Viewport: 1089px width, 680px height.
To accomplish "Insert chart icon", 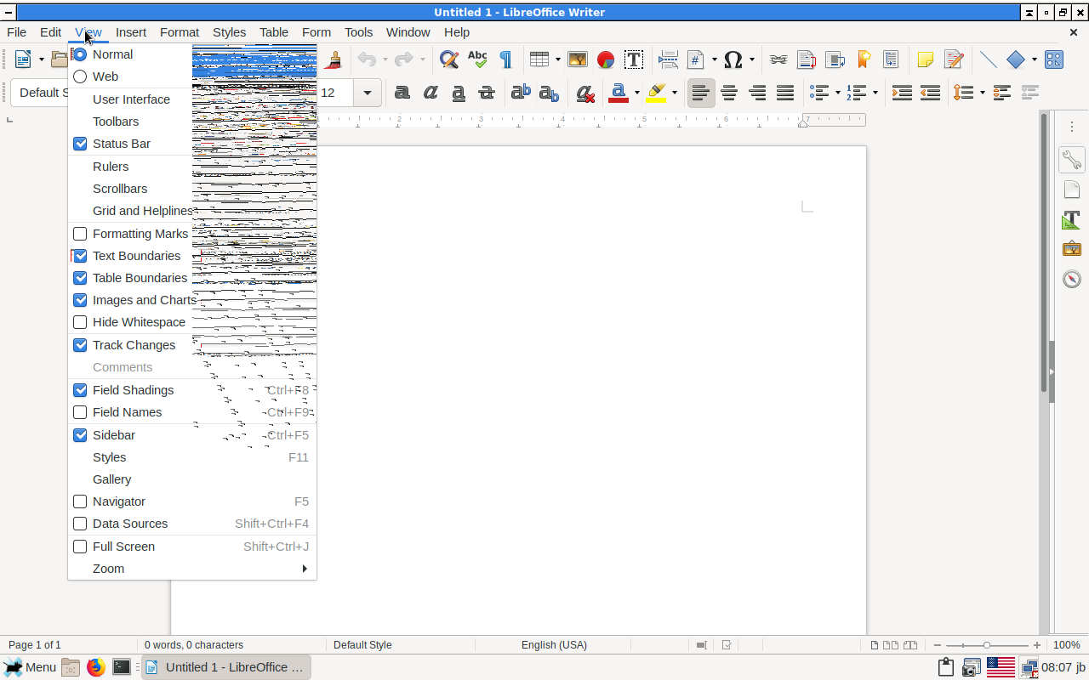I will pos(606,59).
